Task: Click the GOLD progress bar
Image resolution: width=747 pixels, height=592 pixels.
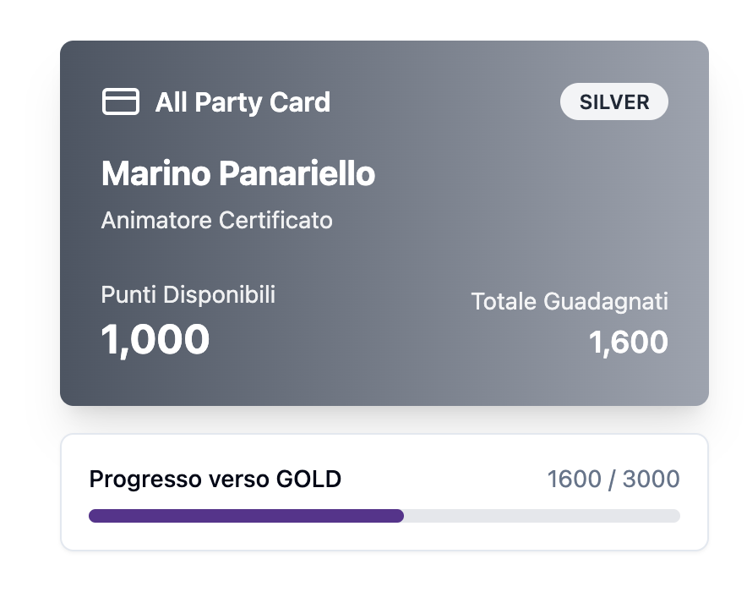Action: tap(384, 515)
